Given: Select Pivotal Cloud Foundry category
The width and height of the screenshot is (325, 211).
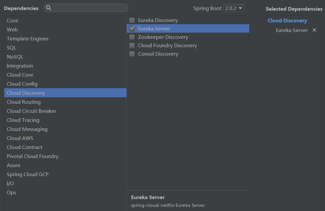Looking at the screenshot, I should 65,156.
